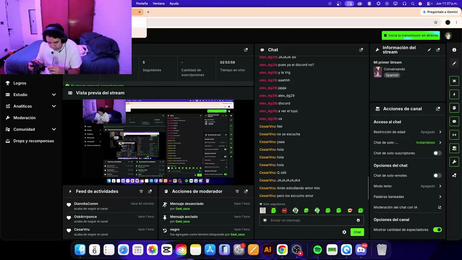Click the Osk4rrrponce follower entry

click(x=111, y=219)
